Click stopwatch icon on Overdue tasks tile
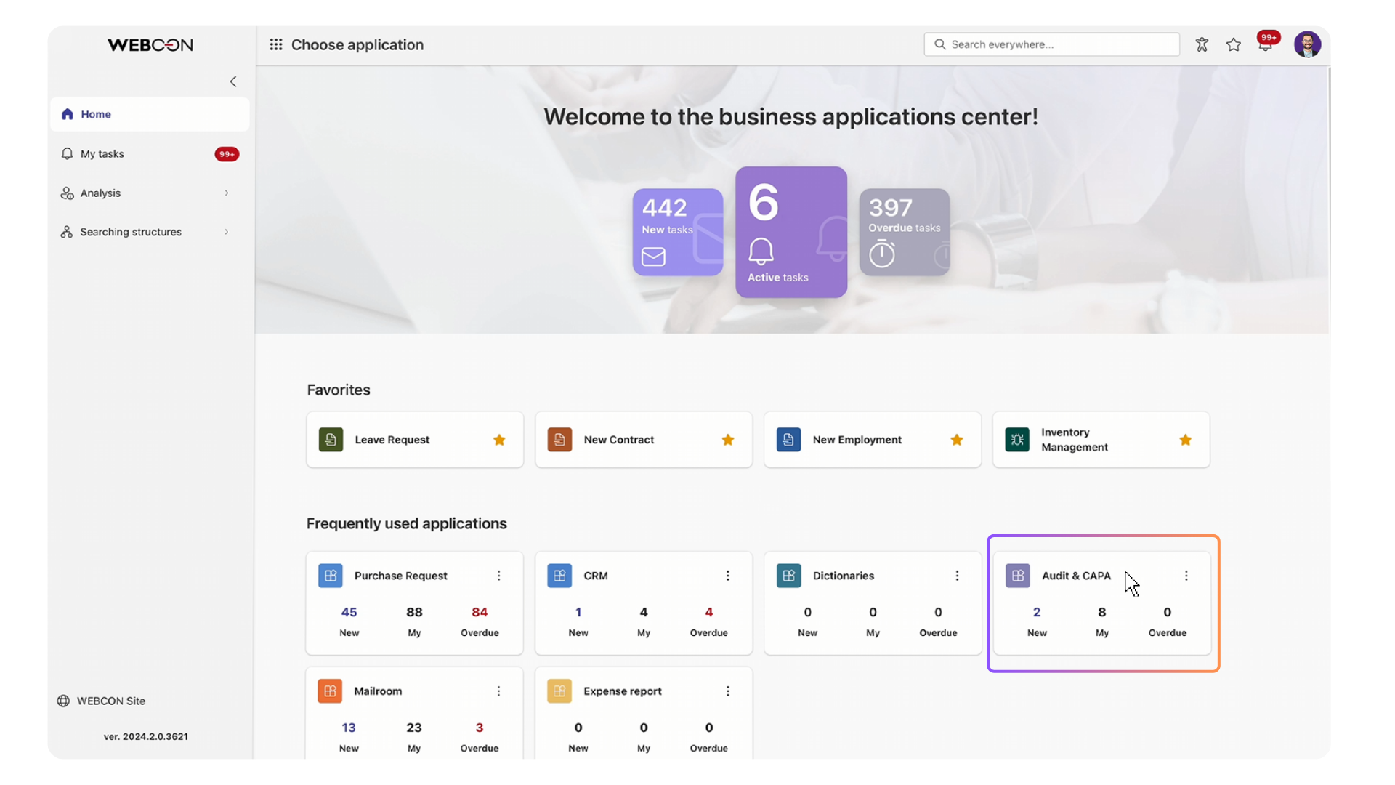 click(882, 254)
